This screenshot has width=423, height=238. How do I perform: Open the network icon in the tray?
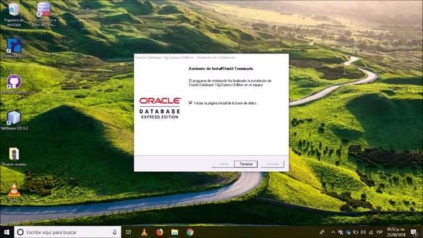(371, 232)
